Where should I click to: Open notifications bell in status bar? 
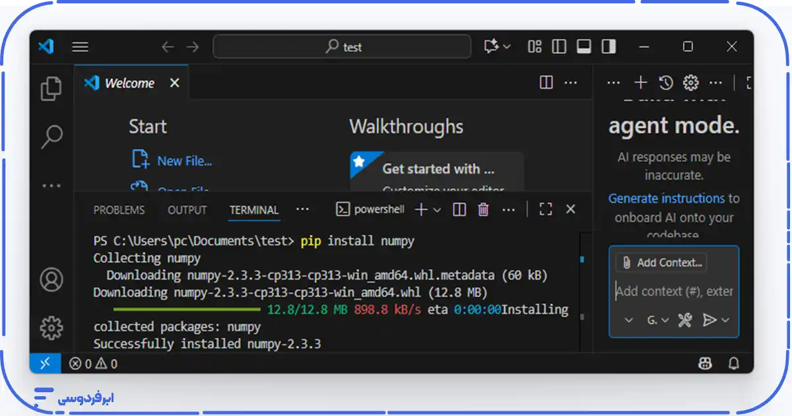click(733, 363)
